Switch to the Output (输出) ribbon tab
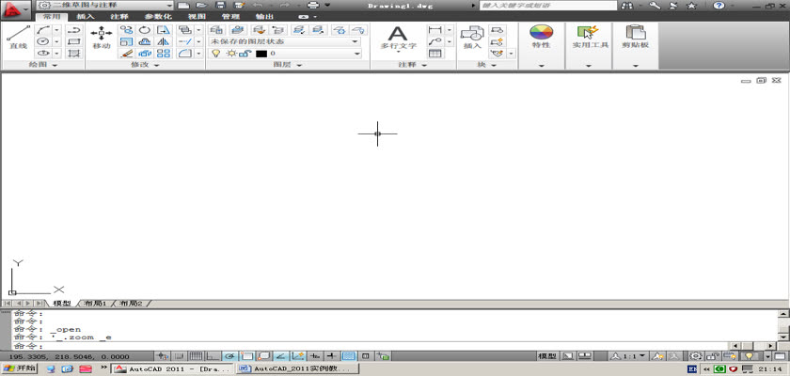 tap(264, 17)
